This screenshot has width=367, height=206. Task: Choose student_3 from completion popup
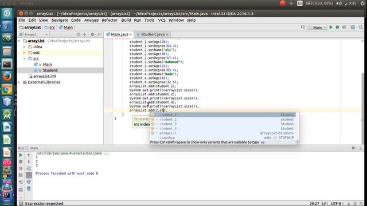pyautogui.click(x=223, y=124)
